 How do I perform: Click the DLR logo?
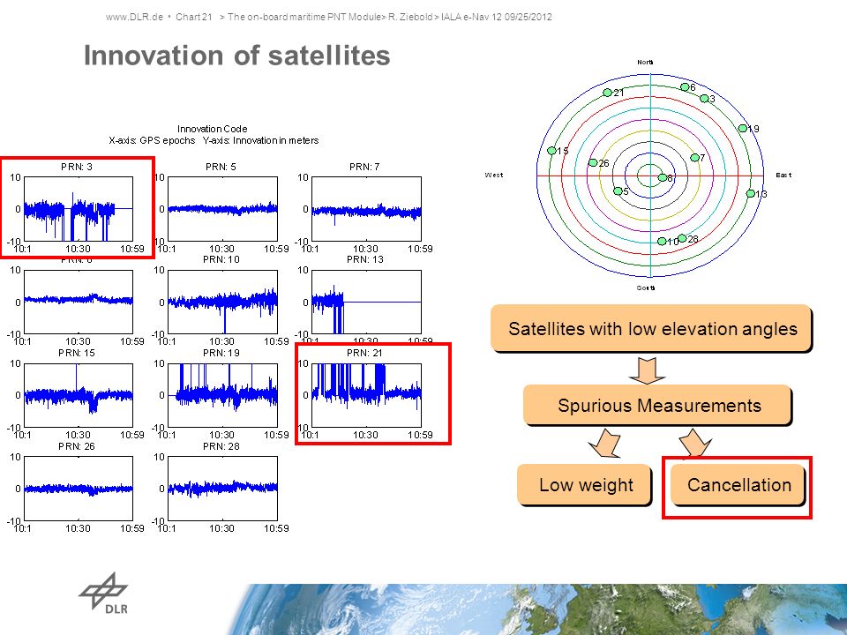pyautogui.click(x=104, y=593)
